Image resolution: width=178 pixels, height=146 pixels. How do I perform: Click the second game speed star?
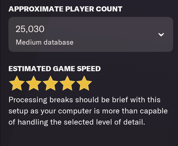34,83
